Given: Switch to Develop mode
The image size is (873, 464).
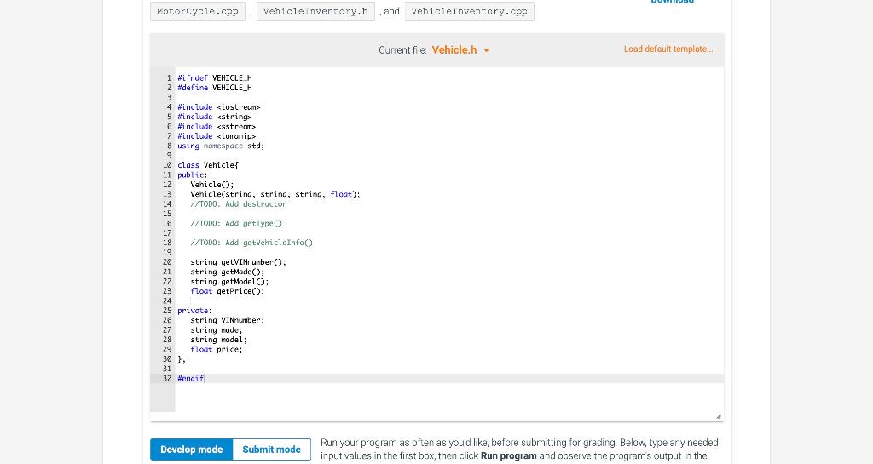Looking at the screenshot, I should (x=192, y=450).
